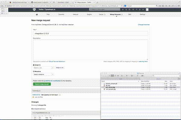Go to the Merge Requests tab
This screenshot has height=120, width=181.
click(x=116, y=14)
